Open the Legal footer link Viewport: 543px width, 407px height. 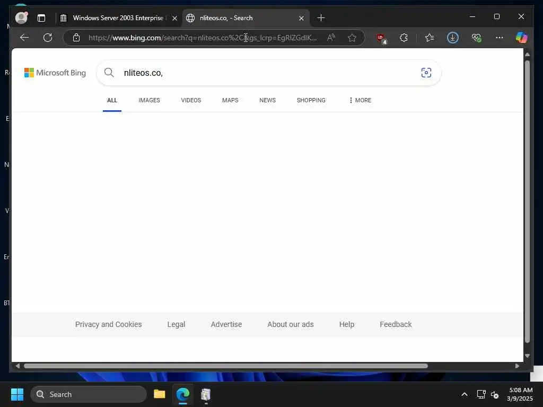tap(176, 324)
